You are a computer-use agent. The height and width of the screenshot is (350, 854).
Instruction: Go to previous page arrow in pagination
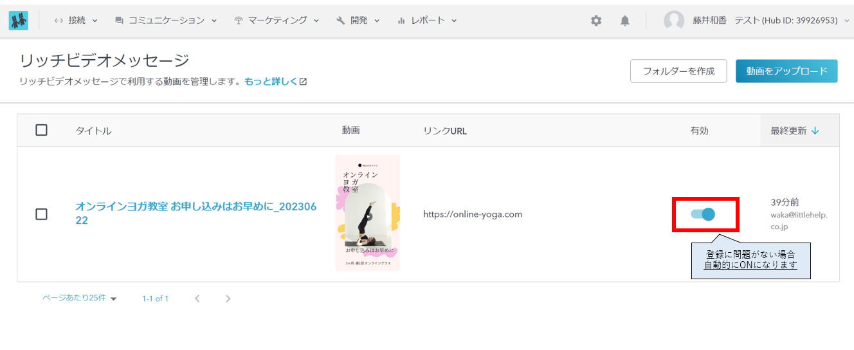pos(197,299)
